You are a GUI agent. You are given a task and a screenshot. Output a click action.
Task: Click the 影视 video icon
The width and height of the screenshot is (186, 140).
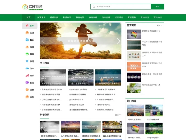[27, 82]
